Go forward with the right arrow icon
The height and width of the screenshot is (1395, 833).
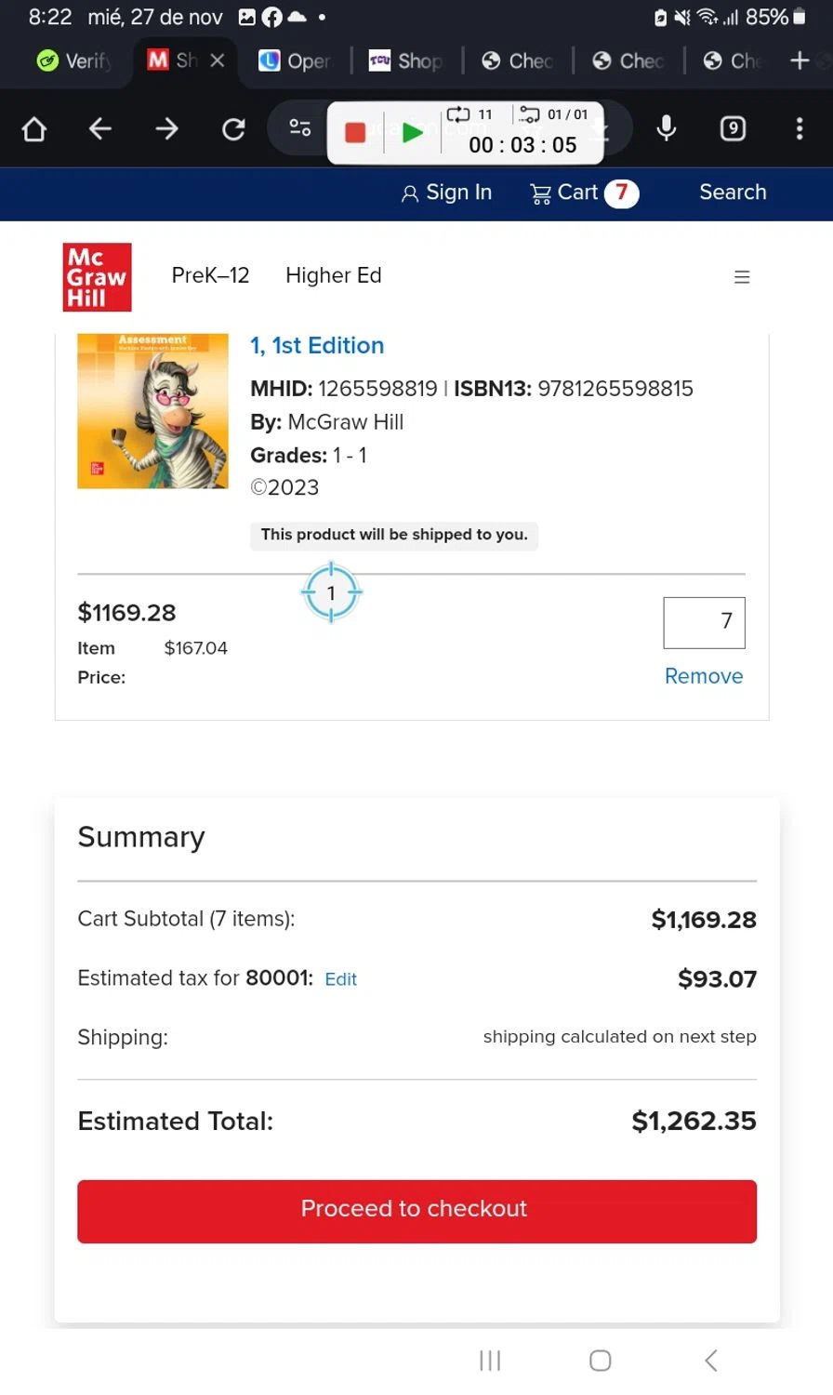pos(166,128)
